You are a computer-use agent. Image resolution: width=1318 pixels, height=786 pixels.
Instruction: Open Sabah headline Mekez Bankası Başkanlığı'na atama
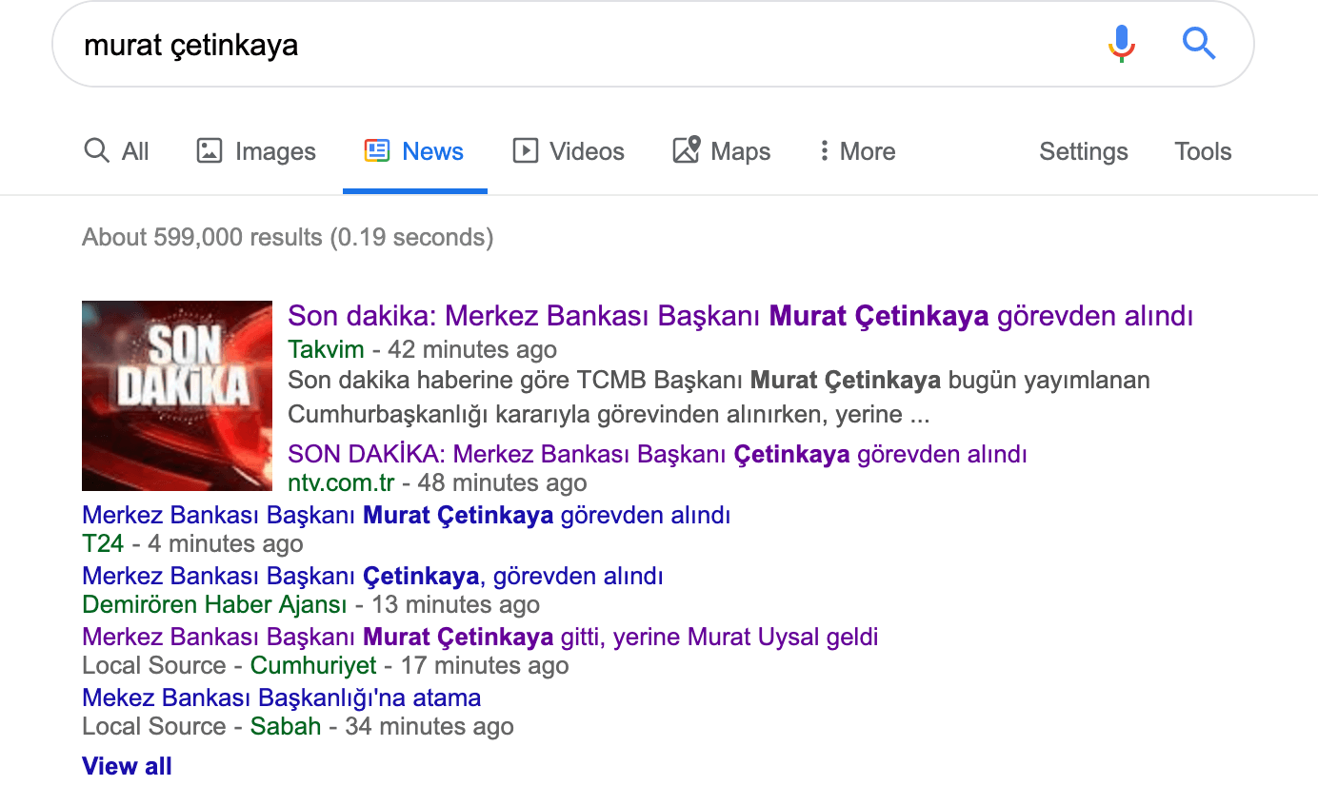(x=282, y=698)
